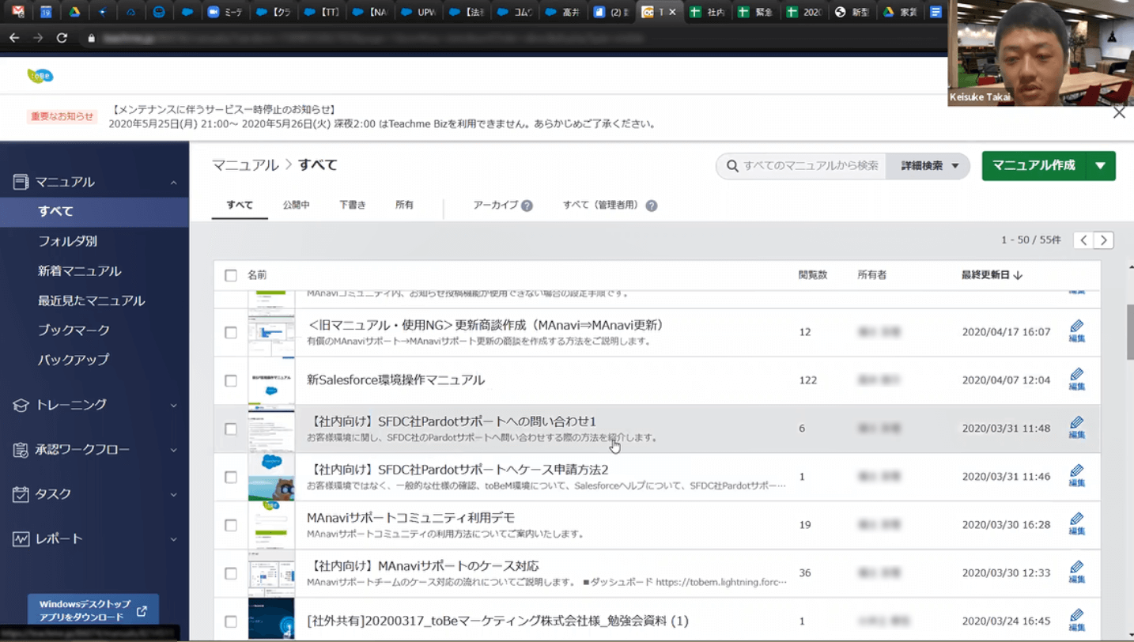Dismiss the maintenance notice with the X
Image resolution: width=1134 pixels, height=642 pixels.
pos(1118,112)
